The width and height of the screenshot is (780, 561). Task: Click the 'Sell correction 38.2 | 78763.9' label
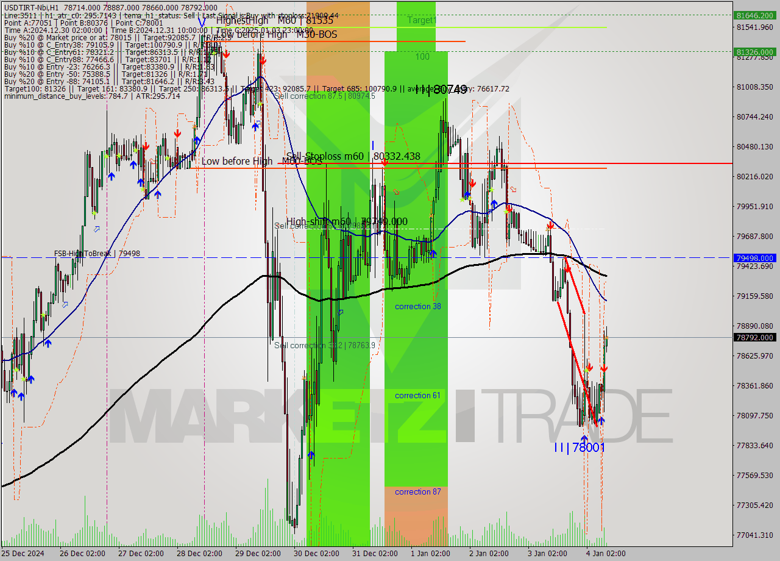coord(325,345)
